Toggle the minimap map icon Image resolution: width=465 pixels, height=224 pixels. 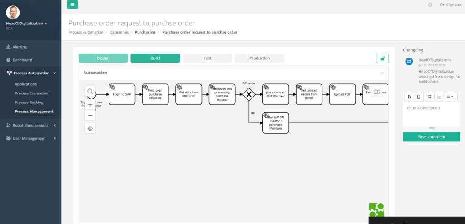376,92
